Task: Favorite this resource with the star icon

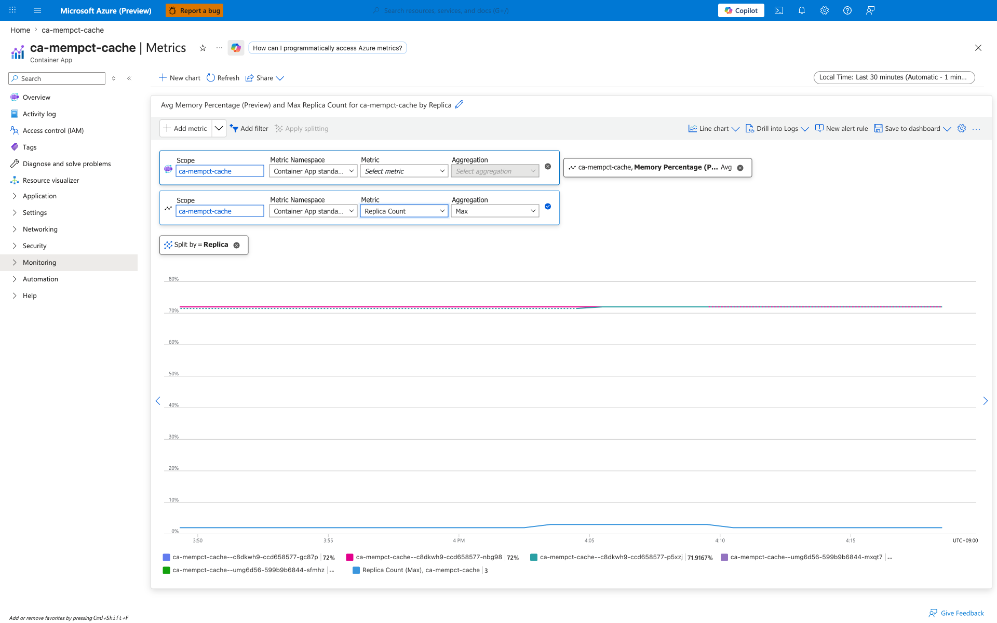Action: (x=203, y=48)
